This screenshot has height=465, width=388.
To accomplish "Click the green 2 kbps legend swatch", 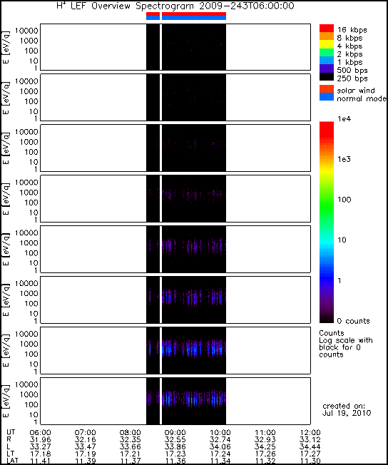I will [x=326, y=52].
